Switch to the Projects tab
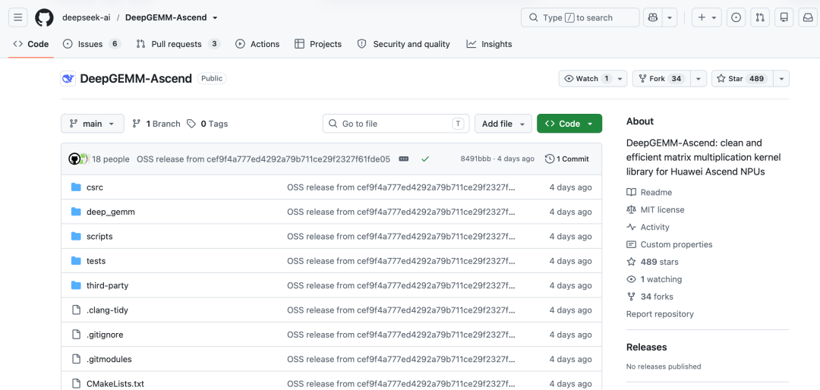This screenshot has height=390, width=820. 318,45
